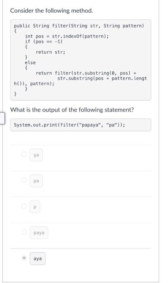Click the System.out.print code statement box

coord(81,125)
